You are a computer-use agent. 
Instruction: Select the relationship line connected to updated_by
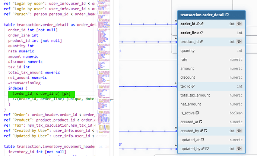tap(148, 149)
